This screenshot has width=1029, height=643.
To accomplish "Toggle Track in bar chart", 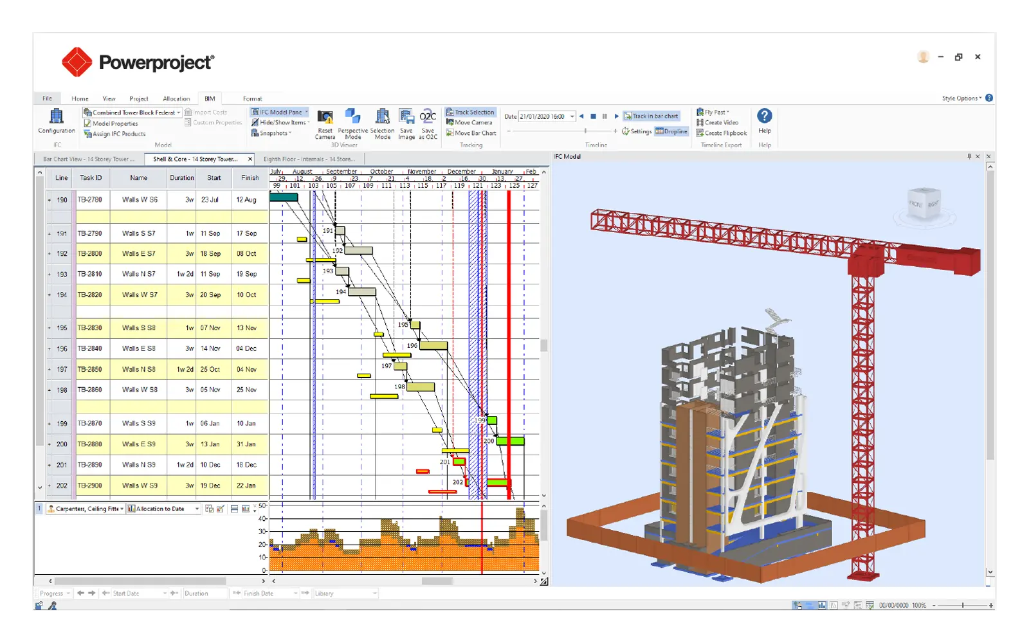I will (653, 116).
